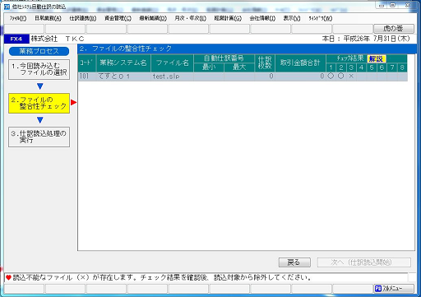Viewport: 421px width, 297px height.
Task: Click the 取引金額合計 column header
Action: point(300,63)
